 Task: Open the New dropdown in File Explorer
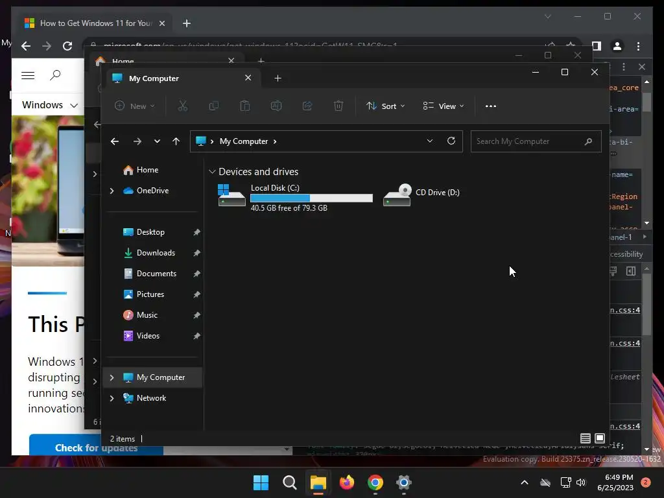pyautogui.click(x=135, y=106)
